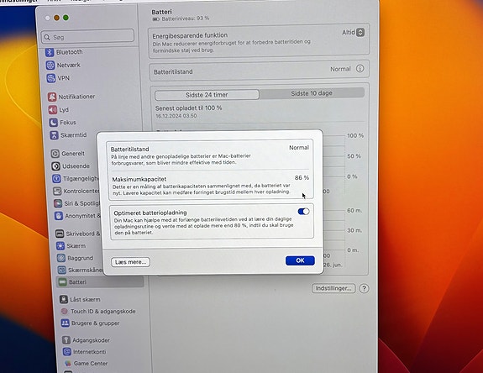Select the Game Center icon
Image resolution: width=483 pixels, height=373 pixels.
pos(67,363)
